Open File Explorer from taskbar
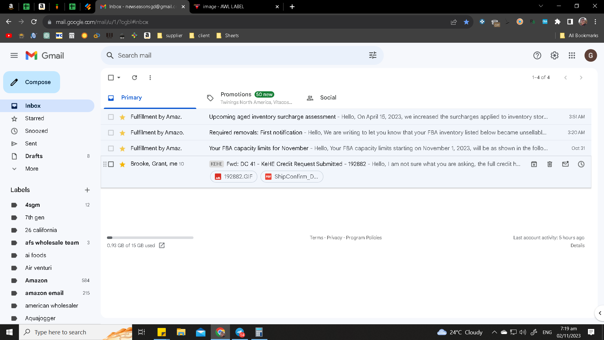Screen dimensions: 604x340 click(181, 332)
